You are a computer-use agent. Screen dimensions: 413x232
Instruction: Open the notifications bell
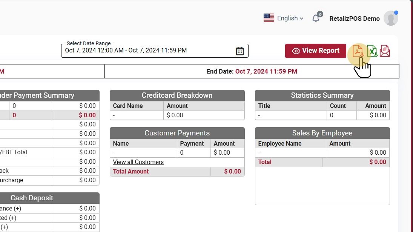(316, 18)
